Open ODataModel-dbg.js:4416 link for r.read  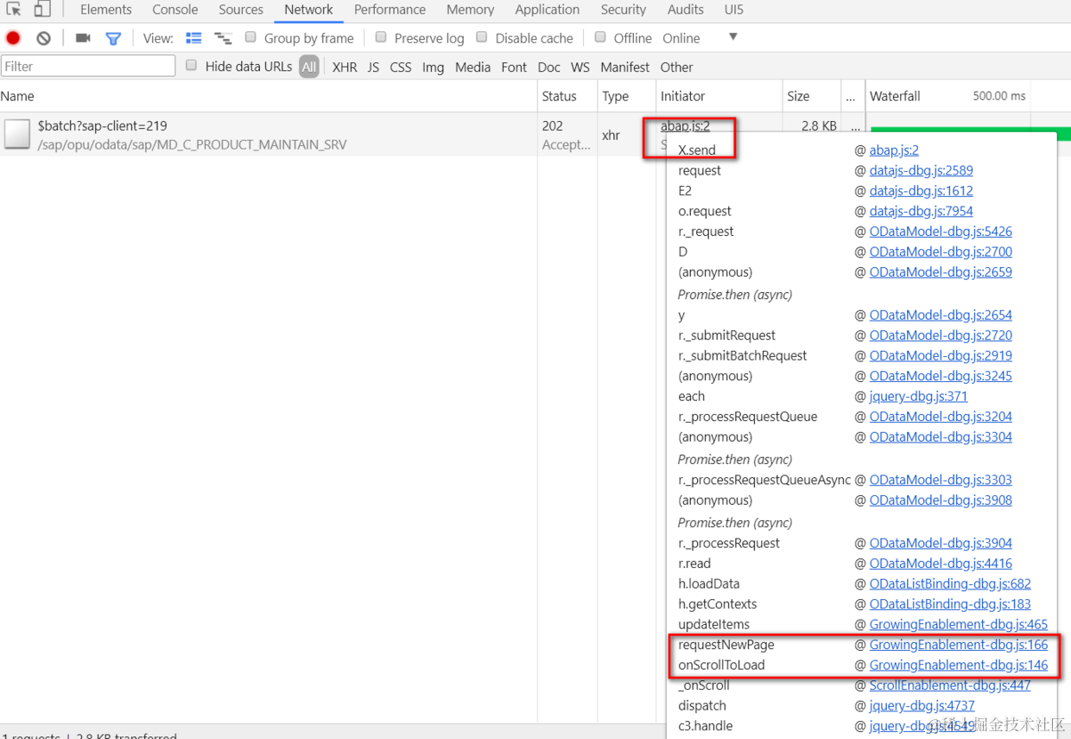click(941, 563)
